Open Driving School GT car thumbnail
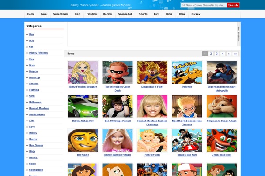Screen dimensions: 265x176 coord(83,106)
